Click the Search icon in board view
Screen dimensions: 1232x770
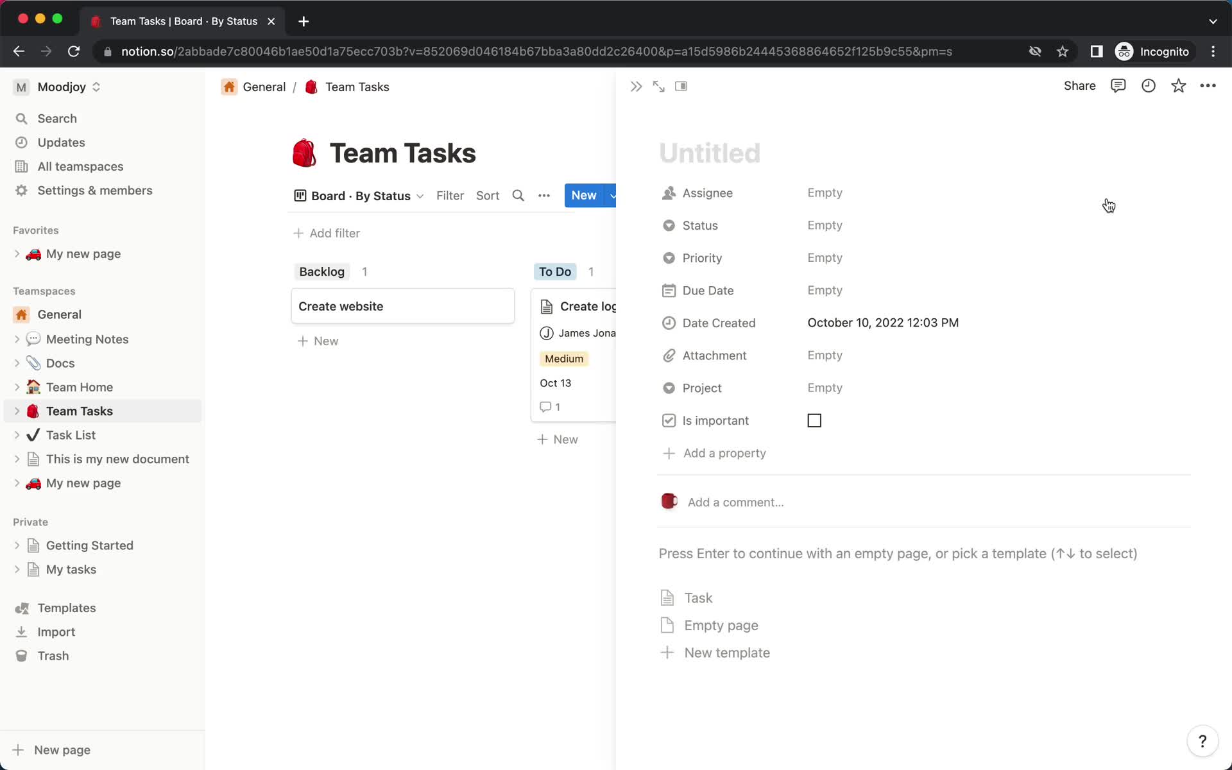point(518,195)
